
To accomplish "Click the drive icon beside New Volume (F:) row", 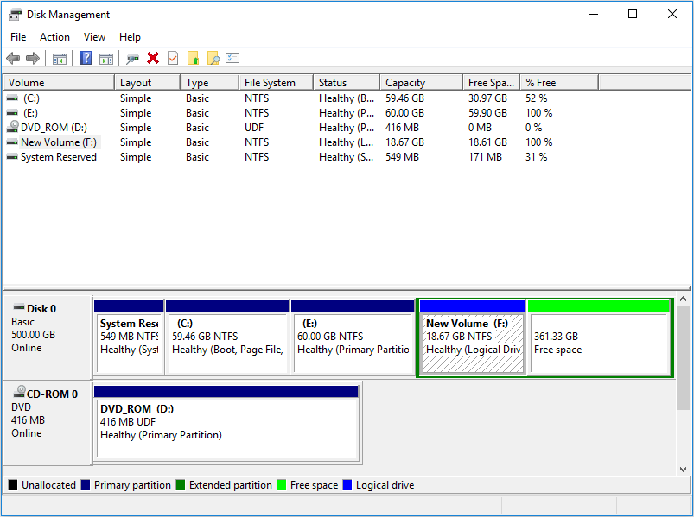I will click(12, 142).
